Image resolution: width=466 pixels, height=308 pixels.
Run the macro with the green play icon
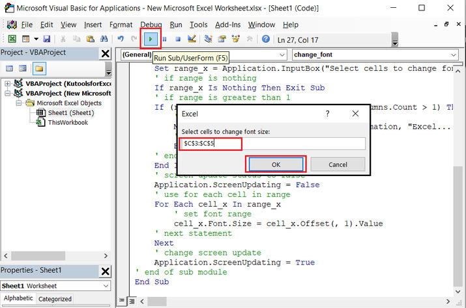point(151,39)
